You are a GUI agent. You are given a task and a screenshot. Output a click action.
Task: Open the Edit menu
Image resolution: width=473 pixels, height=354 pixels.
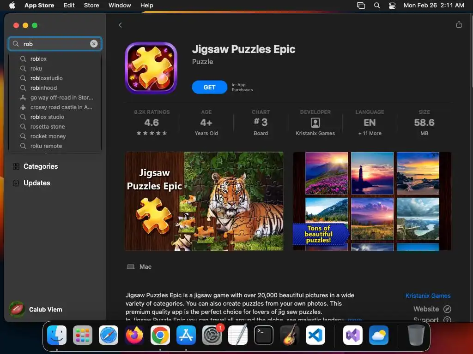[69, 5]
